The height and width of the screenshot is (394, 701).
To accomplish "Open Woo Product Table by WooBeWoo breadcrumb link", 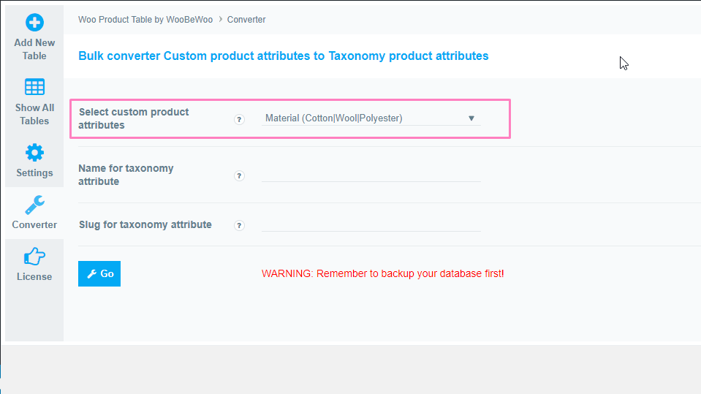I will (x=145, y=20).
